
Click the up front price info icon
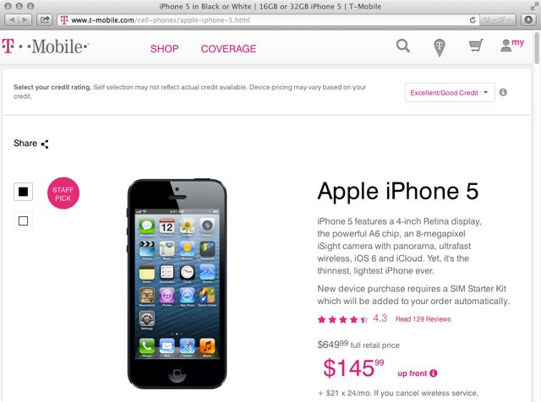click(434, 373)
